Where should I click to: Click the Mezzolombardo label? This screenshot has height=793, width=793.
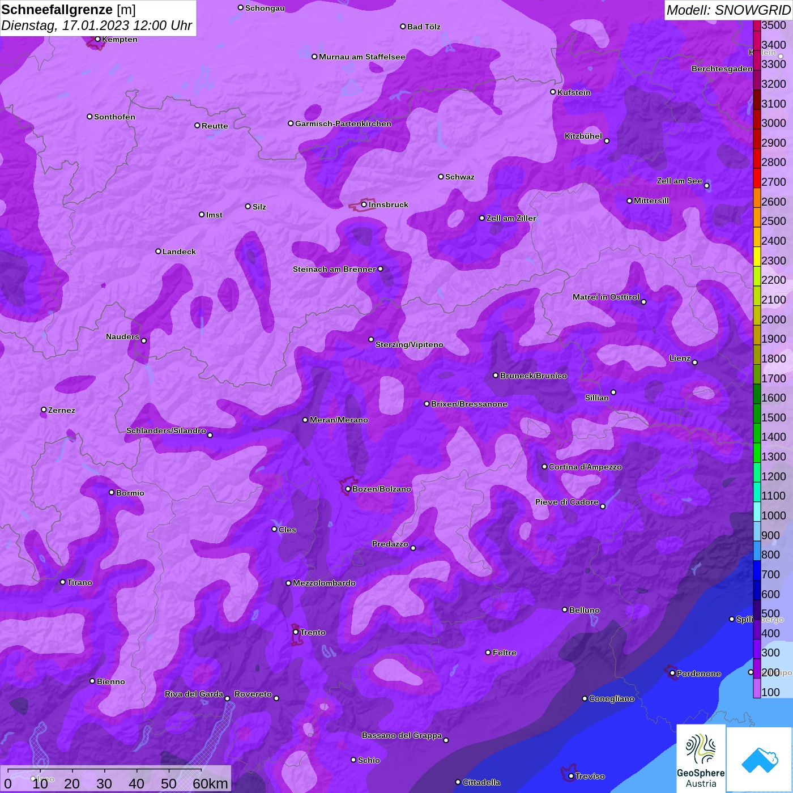click(x=324, y=583)
